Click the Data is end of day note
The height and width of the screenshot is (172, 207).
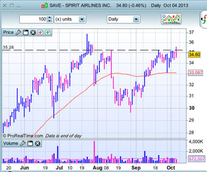click(63, 136)
